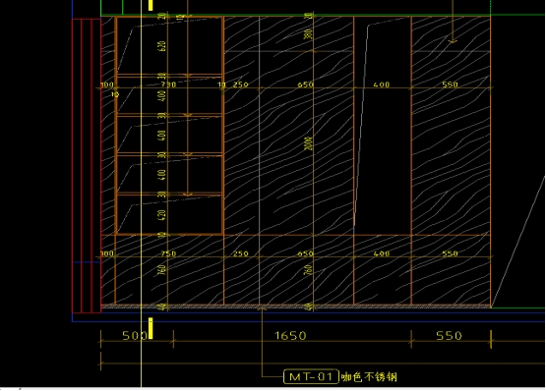Screen dimensions: 546x391
Task: Select the bottom open shelf compartment
Action: 169,214
